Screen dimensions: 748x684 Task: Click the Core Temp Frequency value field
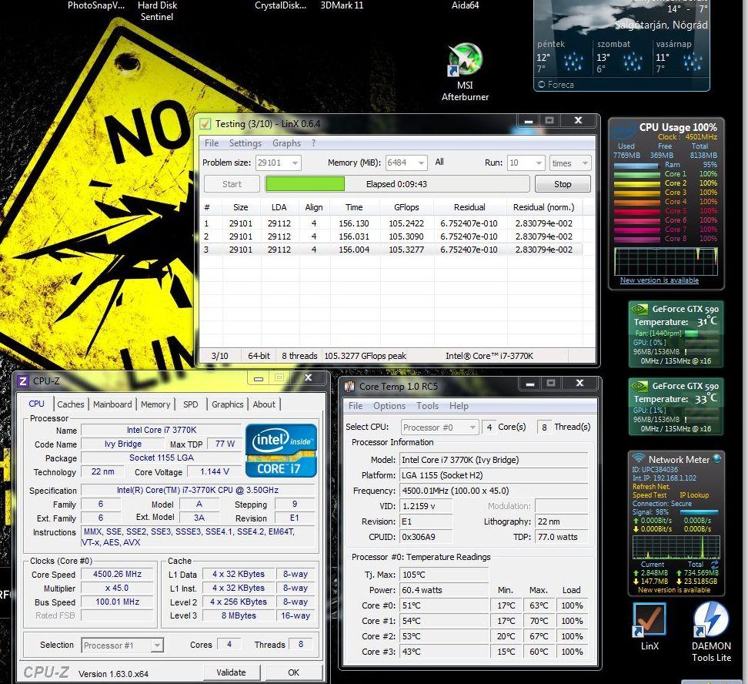coord(494,491)
